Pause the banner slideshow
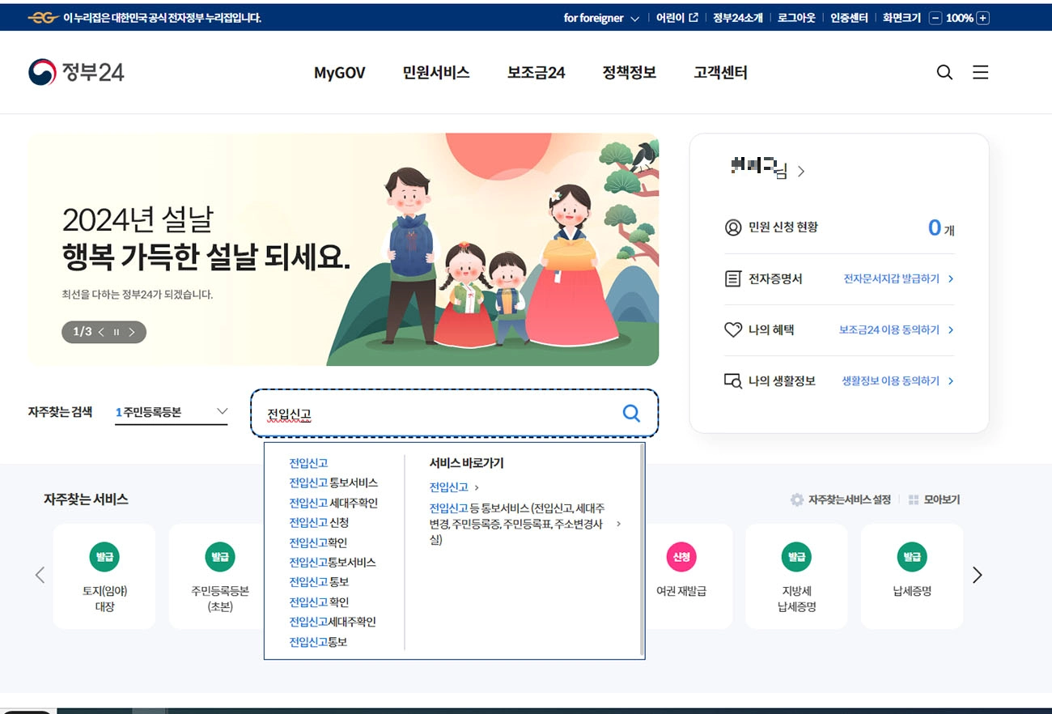The height and width of the screenshot is (714, 1052). pyautogui.click(x=117, y=332)
